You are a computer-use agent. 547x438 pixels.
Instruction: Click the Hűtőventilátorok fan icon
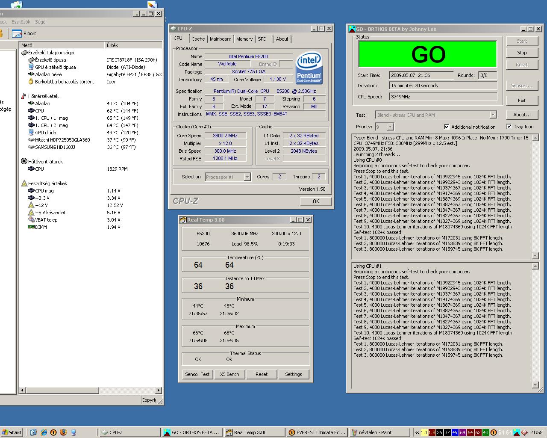[x=24, y=162]
